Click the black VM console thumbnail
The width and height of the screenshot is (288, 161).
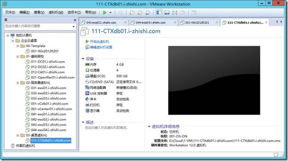click(x=214, y=80)
